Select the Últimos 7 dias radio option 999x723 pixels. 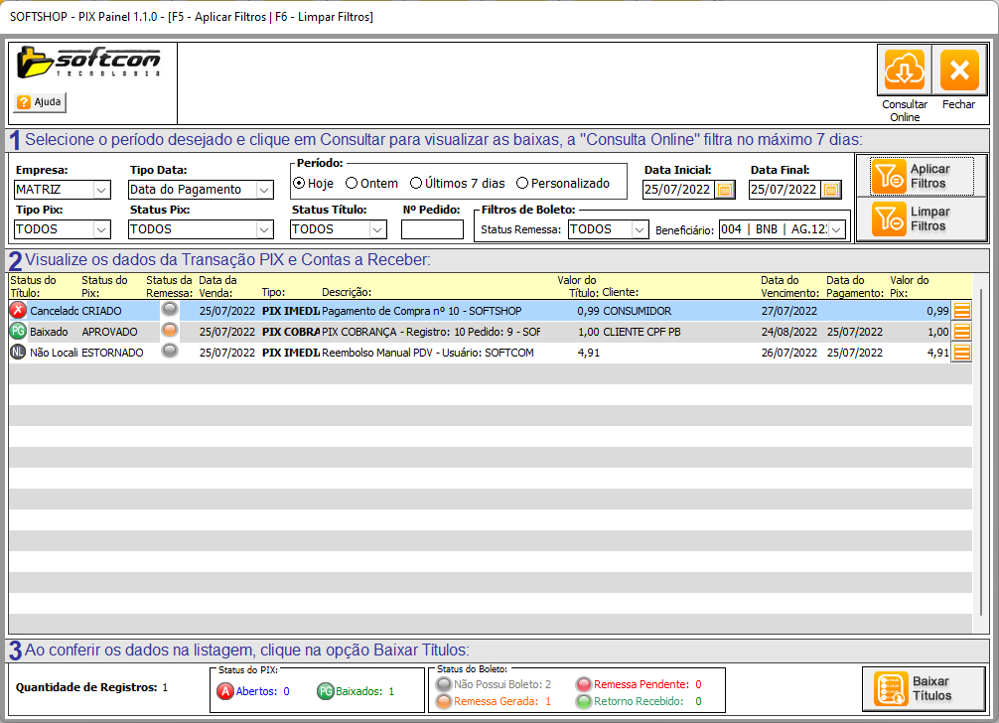(416, 184)
